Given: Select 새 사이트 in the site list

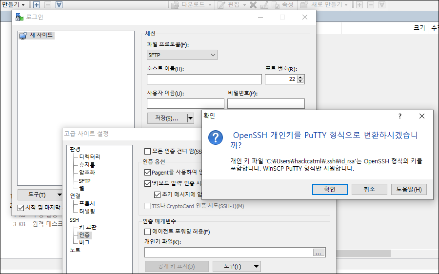Looking at the screenshot, I should [37, 35].
